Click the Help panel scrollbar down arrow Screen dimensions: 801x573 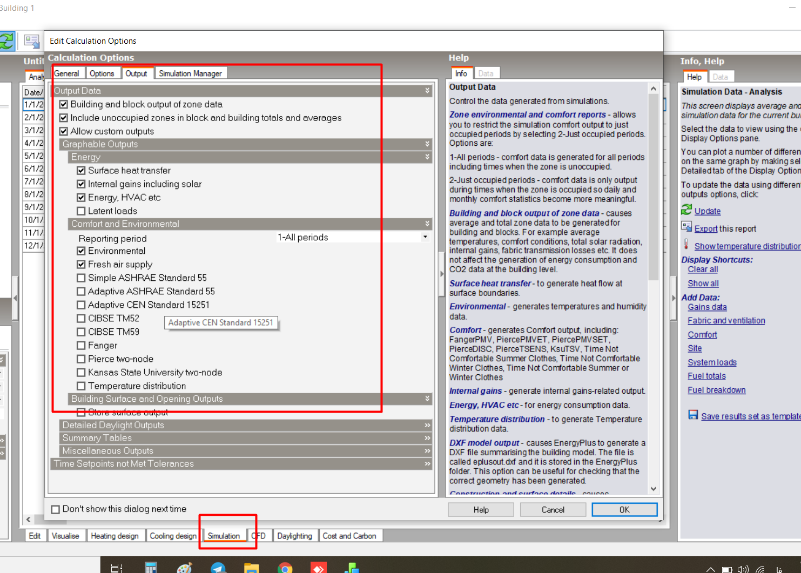654,489
